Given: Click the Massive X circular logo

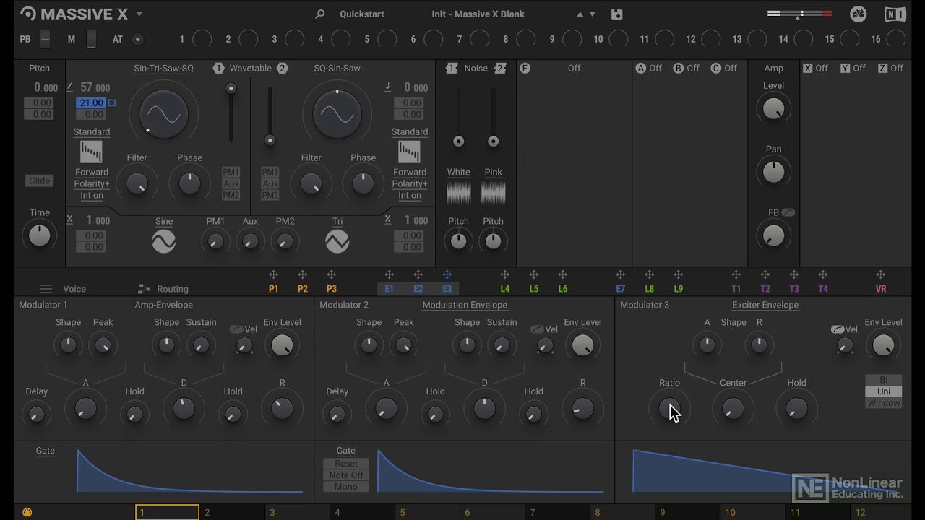Looking at the screenshot, I should click(x=27, y=14).
